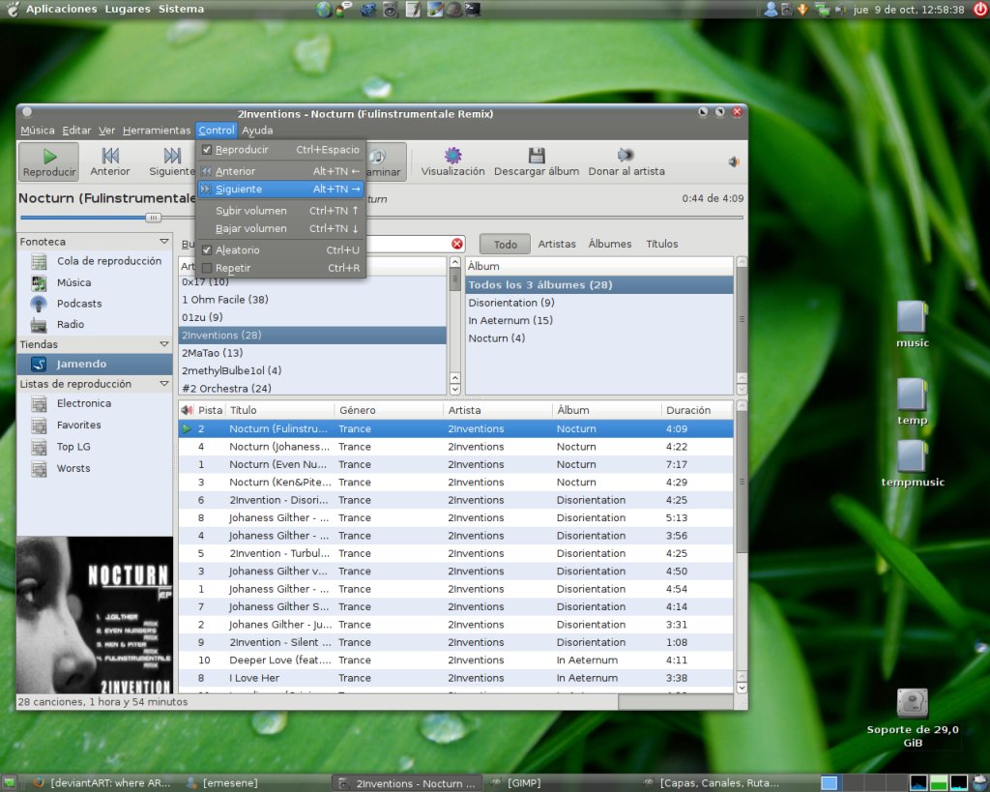Image resolution: width=990 pixels, height=792 pixels.
Task: Choose Bajar volumen in Control menu
Action: tap(281, 228)
